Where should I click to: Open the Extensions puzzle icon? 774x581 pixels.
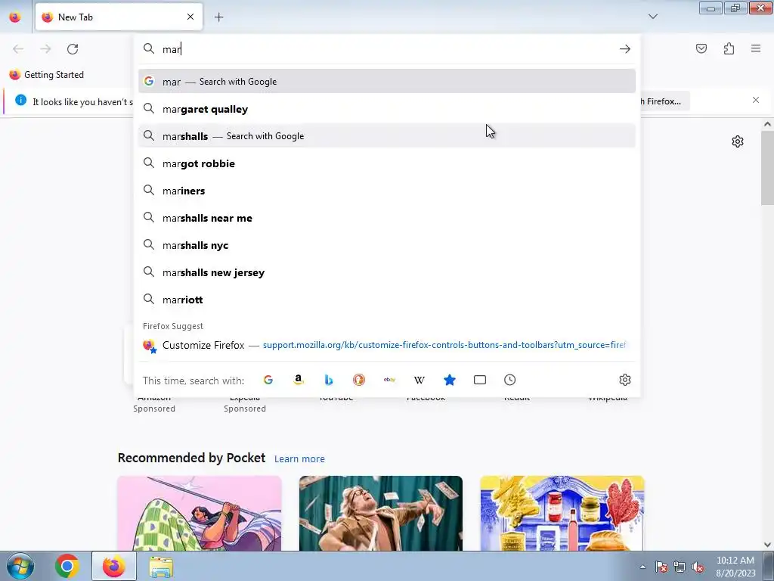(x=729, y=48)
